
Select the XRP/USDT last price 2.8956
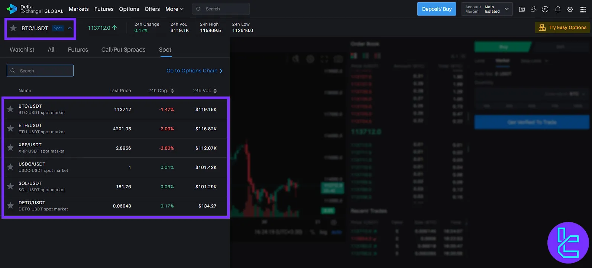click(123, 148)
